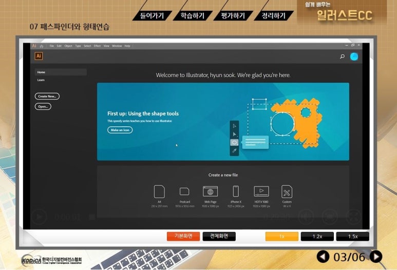The height and width of the screenshot is (270, 397).
Task: Go to previous page arrow
Action: point(323,257)
